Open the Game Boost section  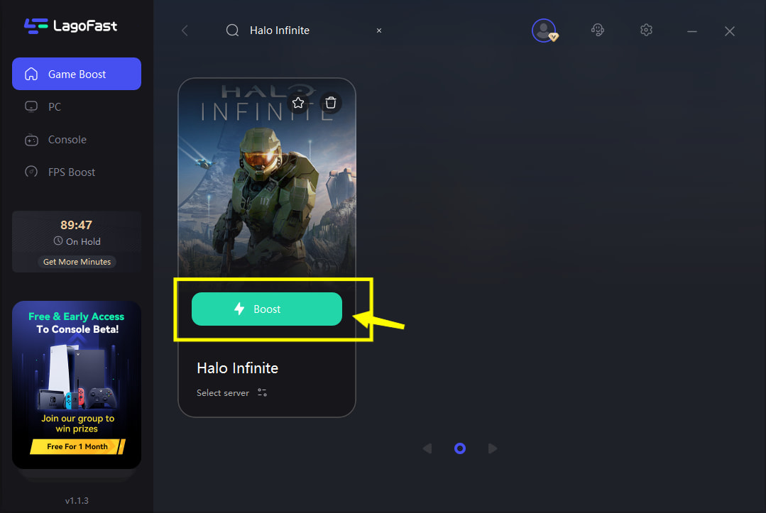coord(77,74)
